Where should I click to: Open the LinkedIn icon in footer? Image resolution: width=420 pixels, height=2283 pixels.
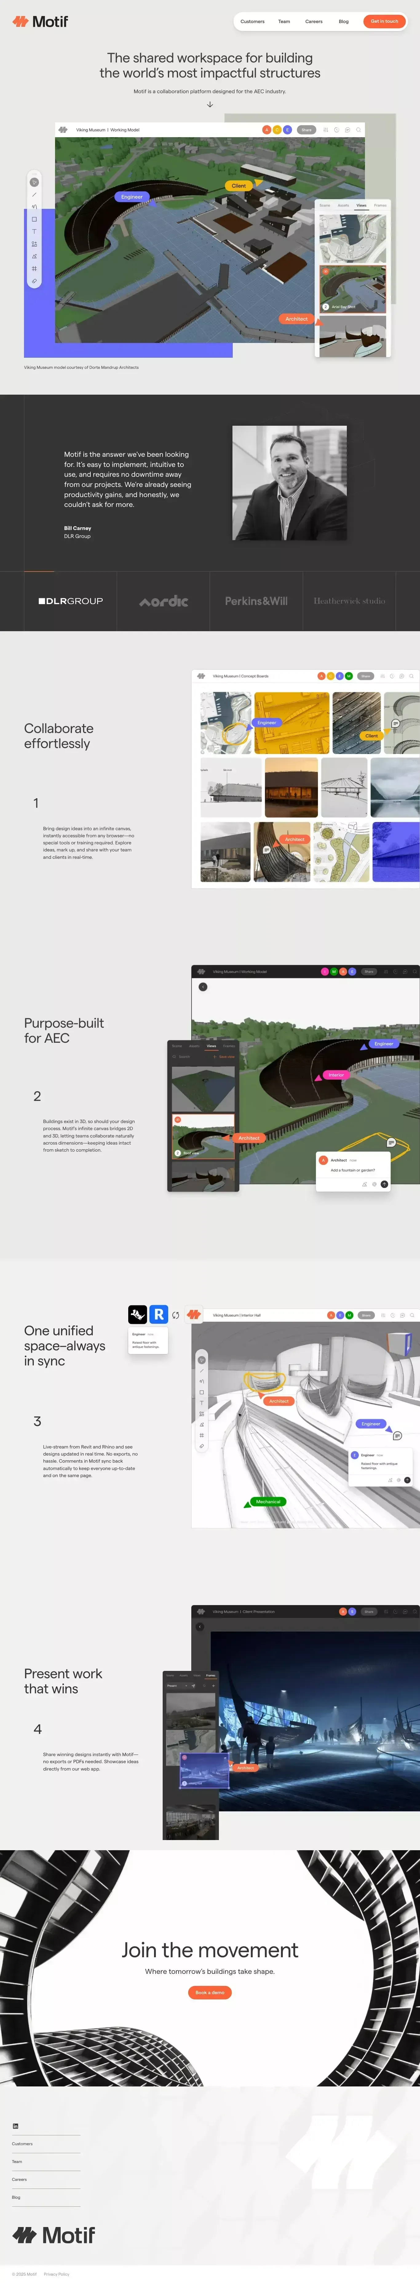click(15, 2126)
